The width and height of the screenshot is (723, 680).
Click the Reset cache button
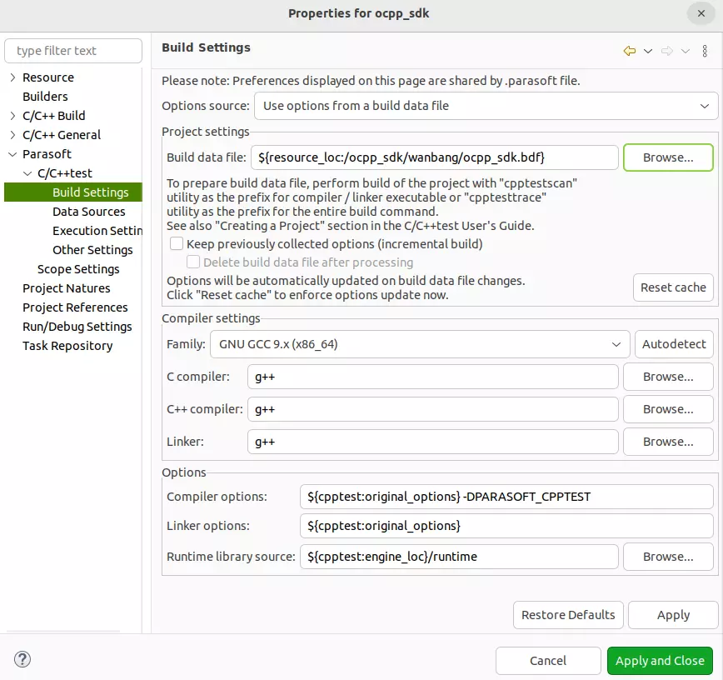click(x=673, y=287)
